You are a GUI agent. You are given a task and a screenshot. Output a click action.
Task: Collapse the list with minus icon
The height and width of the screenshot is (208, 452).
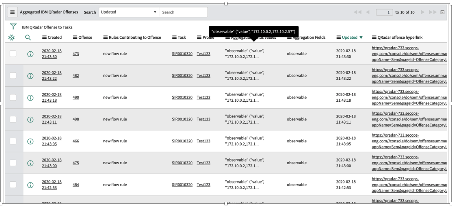(x=442, y=12)
